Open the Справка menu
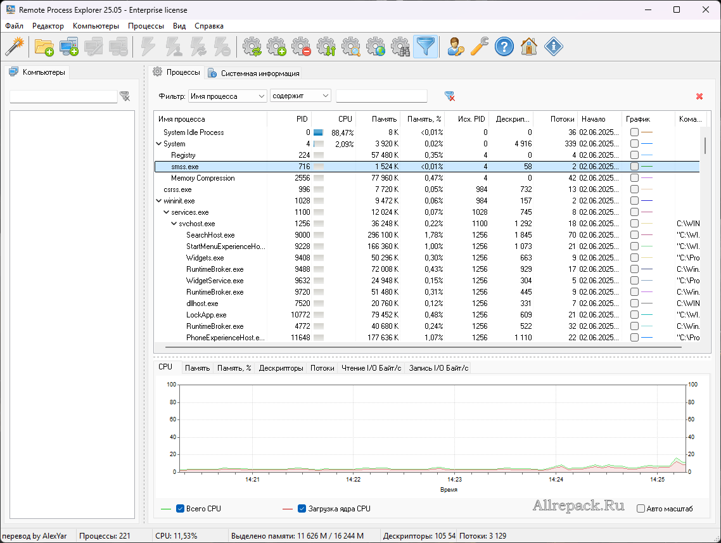 click(208, 26)
